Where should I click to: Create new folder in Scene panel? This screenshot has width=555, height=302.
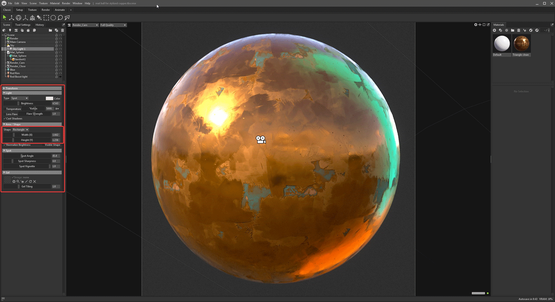pyautogui.click(x=50, y=30)
